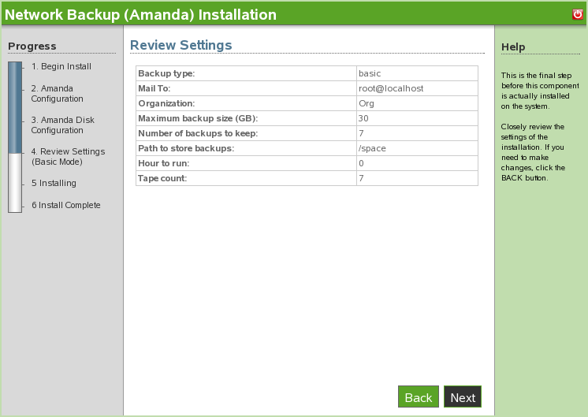The height and width of the screenshot is (417, 588).
Task: Click the 'Hour to run:' label
Action: coord(163,163)
